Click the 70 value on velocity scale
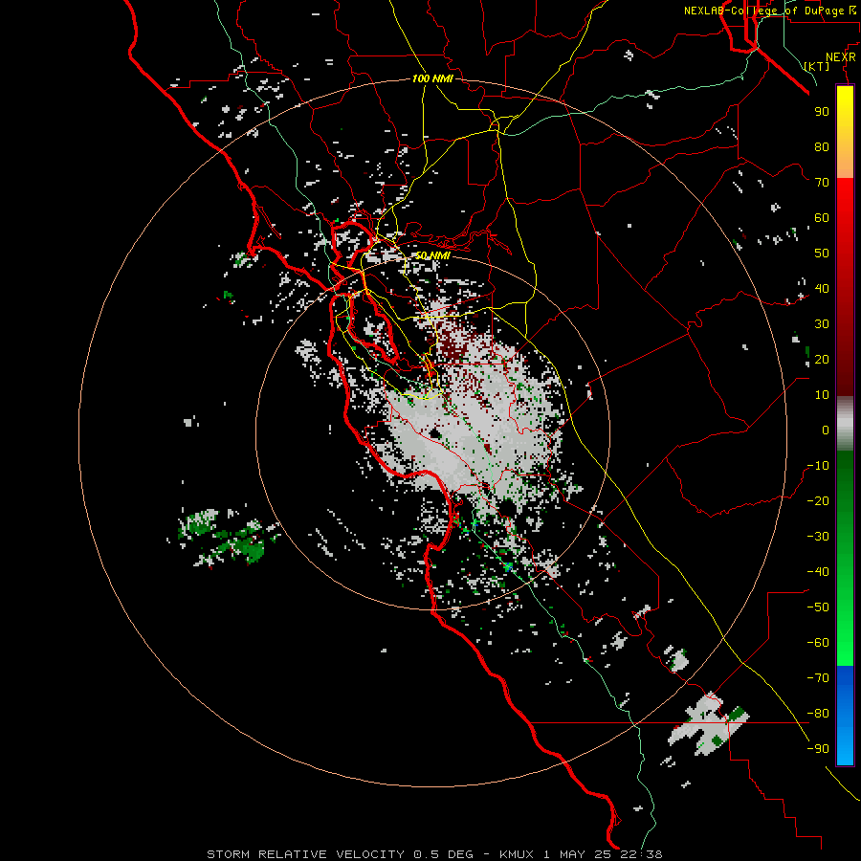This screenshot has width=861, height=861. coord(822,183)
